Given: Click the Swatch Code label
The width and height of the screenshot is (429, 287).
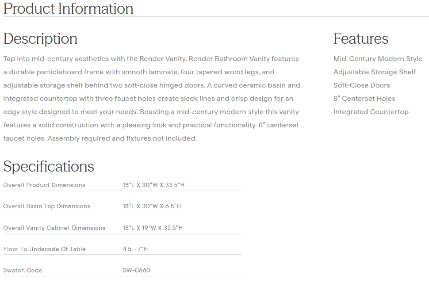Looking at the screenshot, I should click(x=23, y=270).
